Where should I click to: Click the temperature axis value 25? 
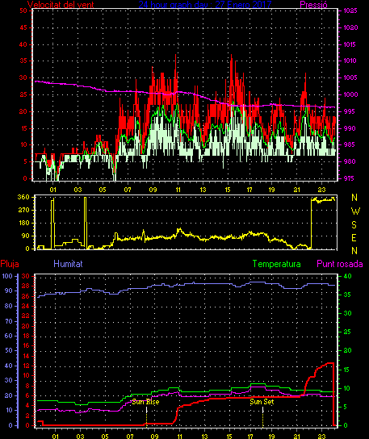click(347, 332)
